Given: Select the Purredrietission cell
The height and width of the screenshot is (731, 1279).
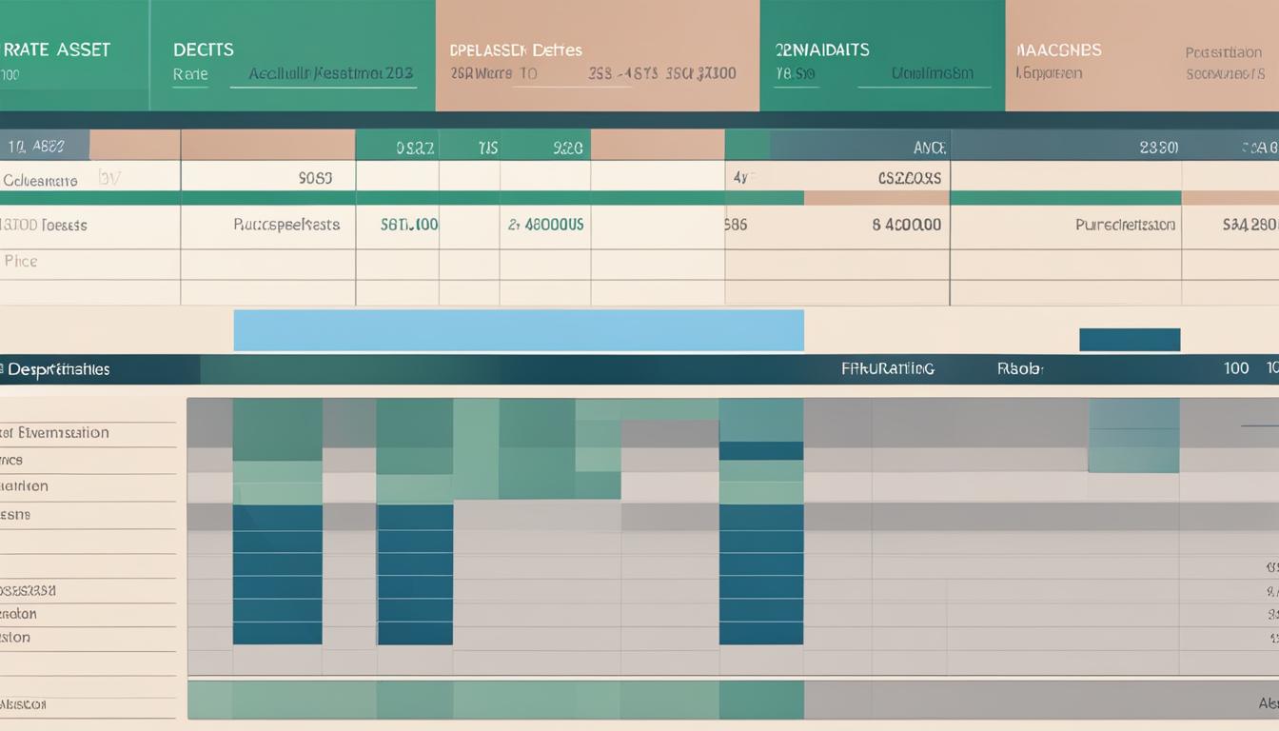Looking at the screenshot, I should pyautogui.click(x=1124, y=226).
